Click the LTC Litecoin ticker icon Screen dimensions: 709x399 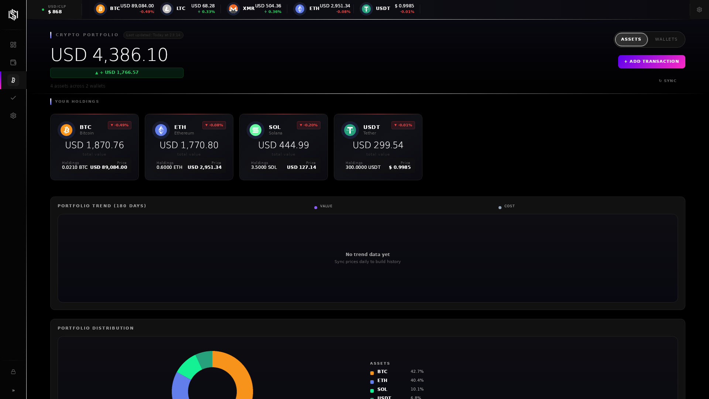pos(167,8)
